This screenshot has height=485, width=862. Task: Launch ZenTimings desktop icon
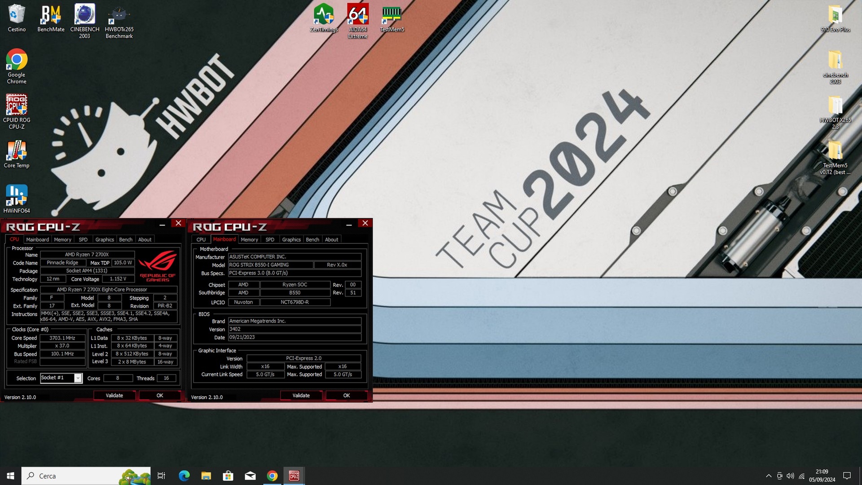pyautogui.click(x=324, y=18)
